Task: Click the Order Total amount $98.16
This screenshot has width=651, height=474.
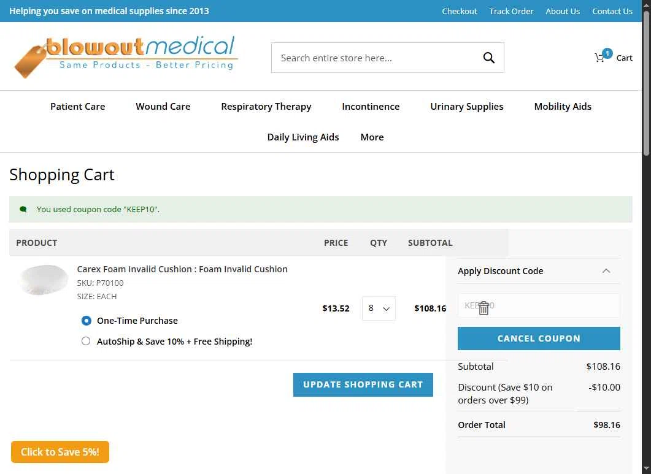Action: point(607,424)
